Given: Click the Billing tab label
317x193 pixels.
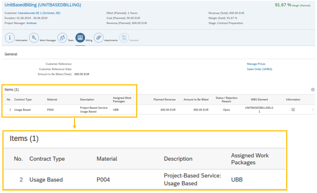Looking at the screenshot, I should (89, 40).
